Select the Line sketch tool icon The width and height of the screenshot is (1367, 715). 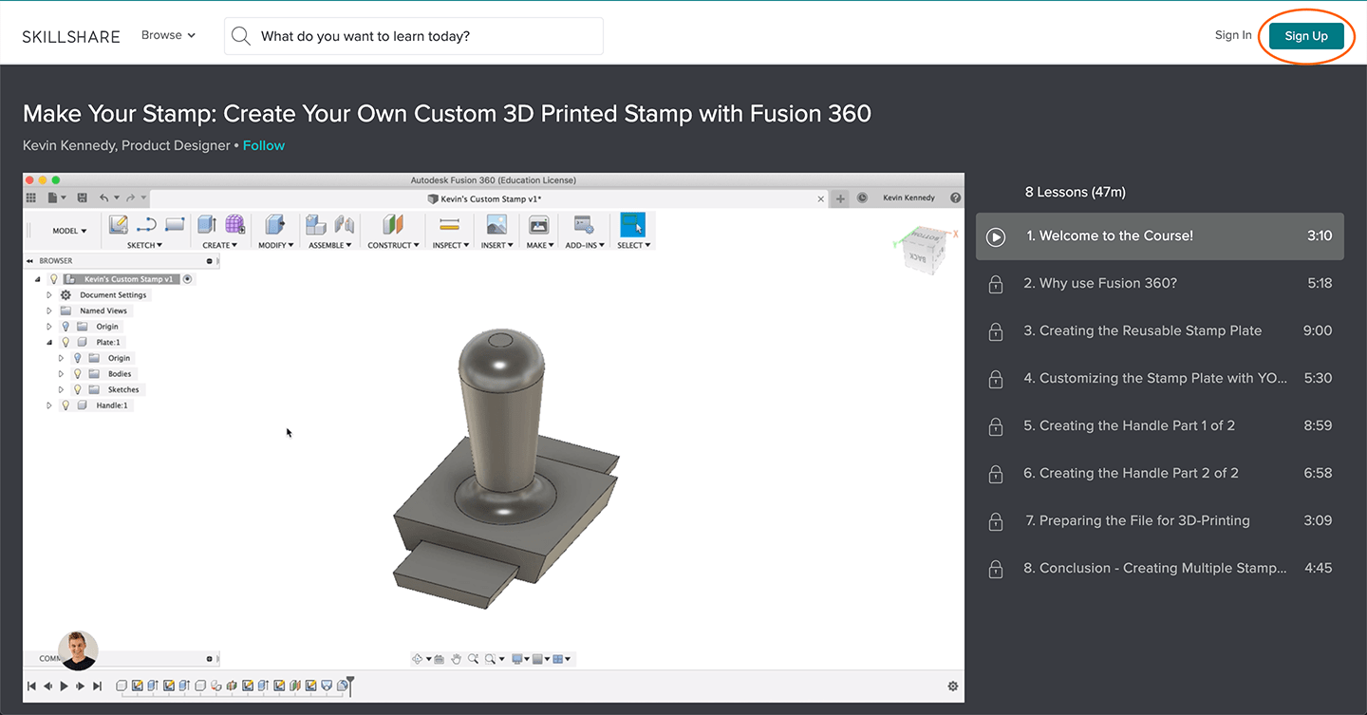coord(146,225)
